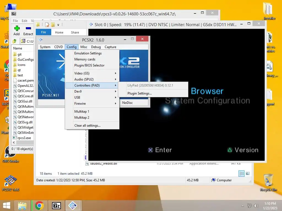Click NoDisc status in PCSX2 window
Screen dimensions: 282x211
128,103
